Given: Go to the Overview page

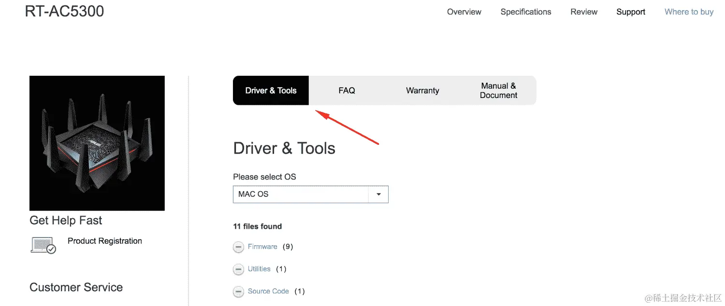Looking at the screenshot, I should 464,12.
